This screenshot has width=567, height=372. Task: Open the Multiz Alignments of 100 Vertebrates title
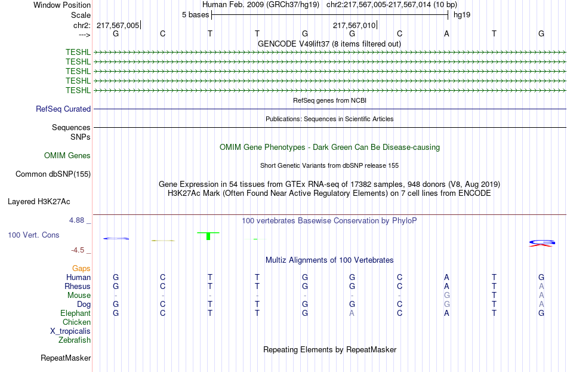329,260
